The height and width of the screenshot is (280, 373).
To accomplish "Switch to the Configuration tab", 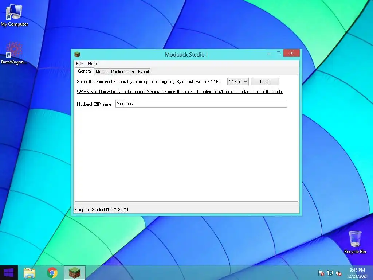I will (x=122, y=72).
